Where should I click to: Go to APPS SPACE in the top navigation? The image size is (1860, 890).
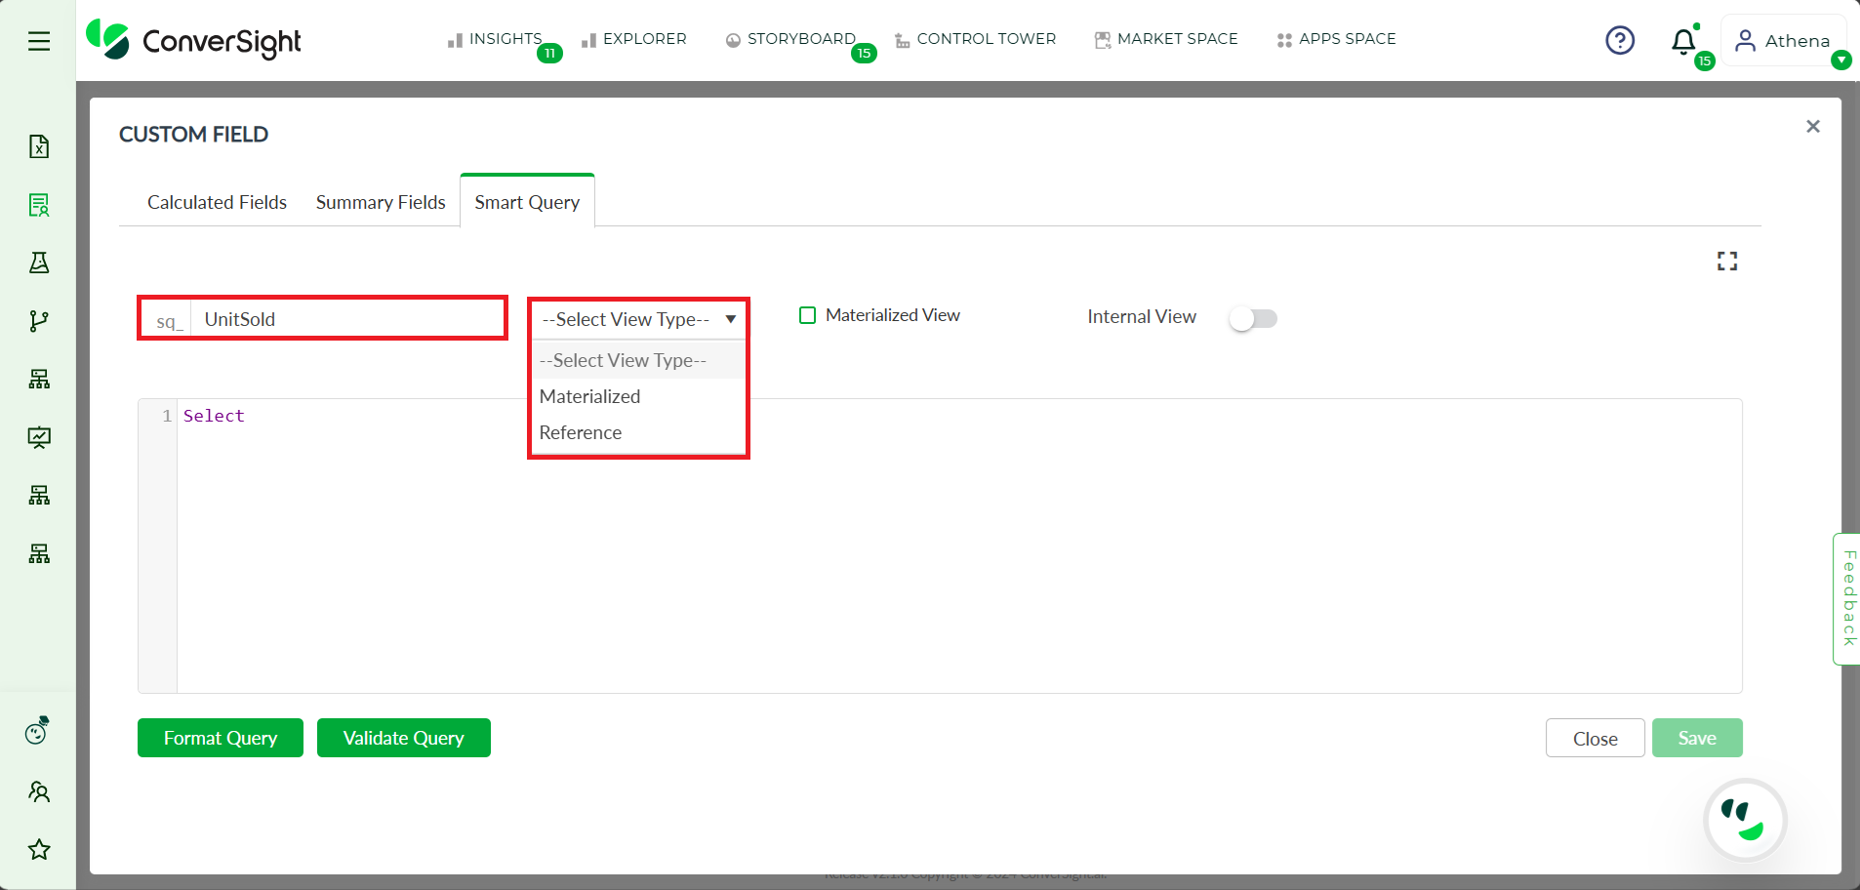pos(1337,39)
